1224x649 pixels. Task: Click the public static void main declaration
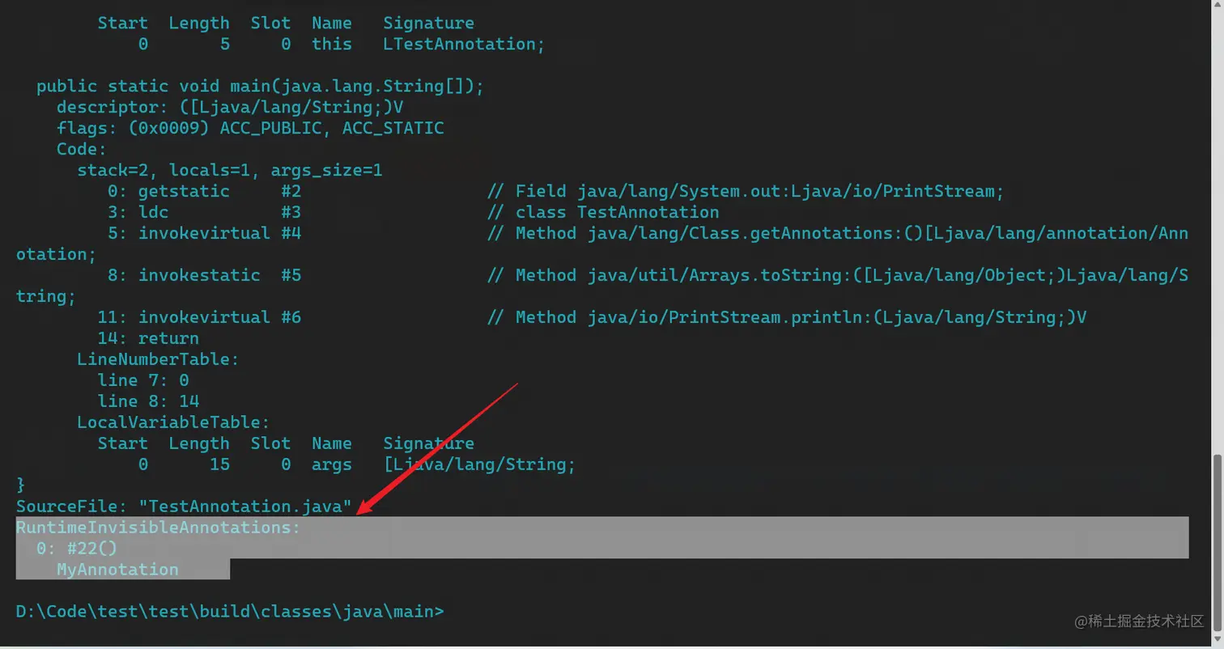259,87
